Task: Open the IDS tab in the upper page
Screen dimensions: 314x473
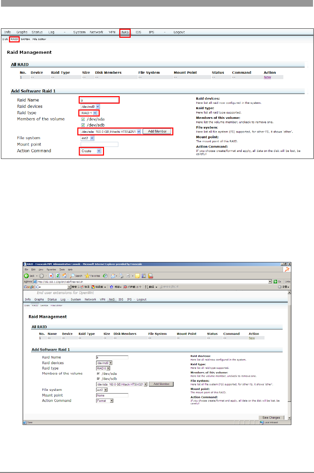Action: (x=138, y=32)
